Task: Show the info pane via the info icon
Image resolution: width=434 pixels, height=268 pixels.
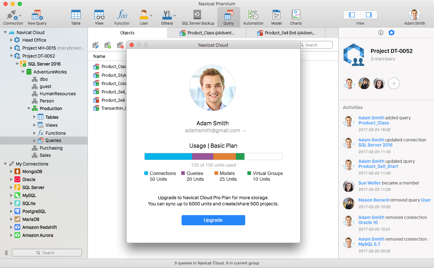Action: click(380, 33)
